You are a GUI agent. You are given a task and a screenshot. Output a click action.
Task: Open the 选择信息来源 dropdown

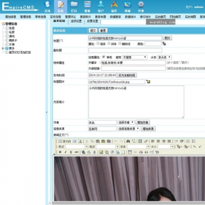129,129
